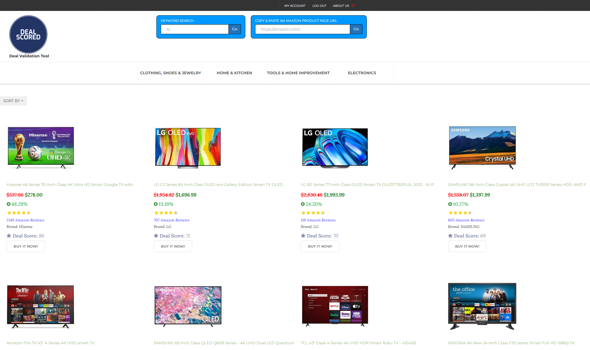Open My Account in the top bar
Image resolution: width=590 pixels, height=350 pixels.
[295, 6]
